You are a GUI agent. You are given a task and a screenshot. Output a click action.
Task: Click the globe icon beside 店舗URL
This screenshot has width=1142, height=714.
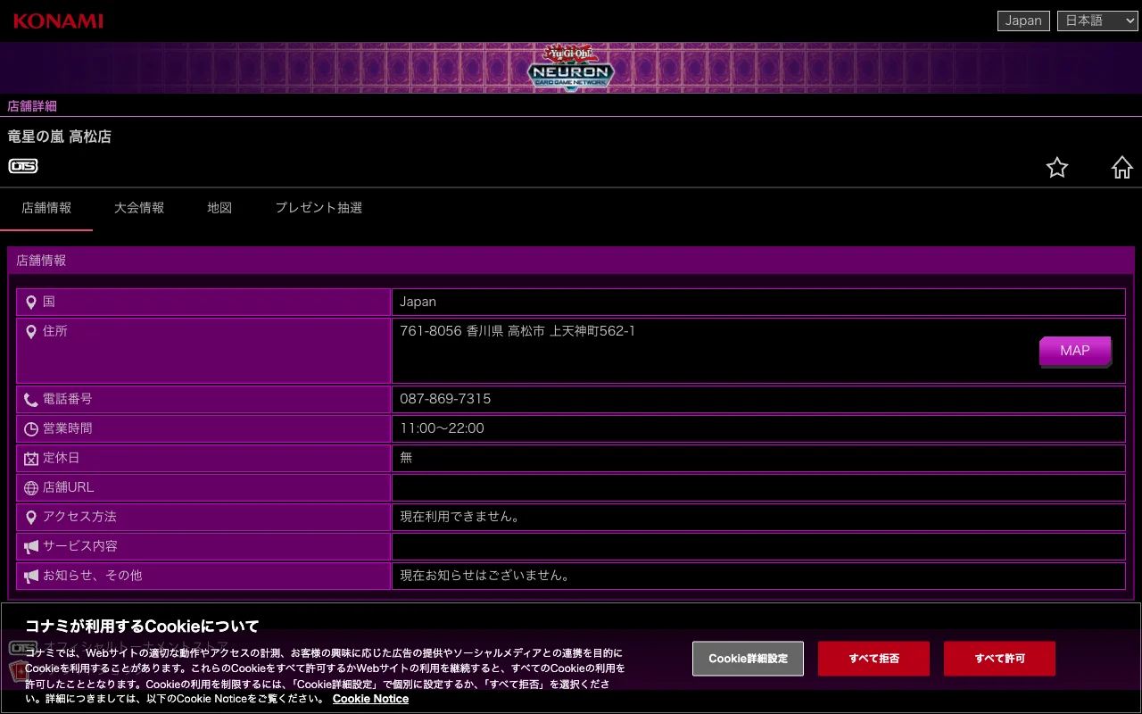pyautogui.click(x=31, y=488)
